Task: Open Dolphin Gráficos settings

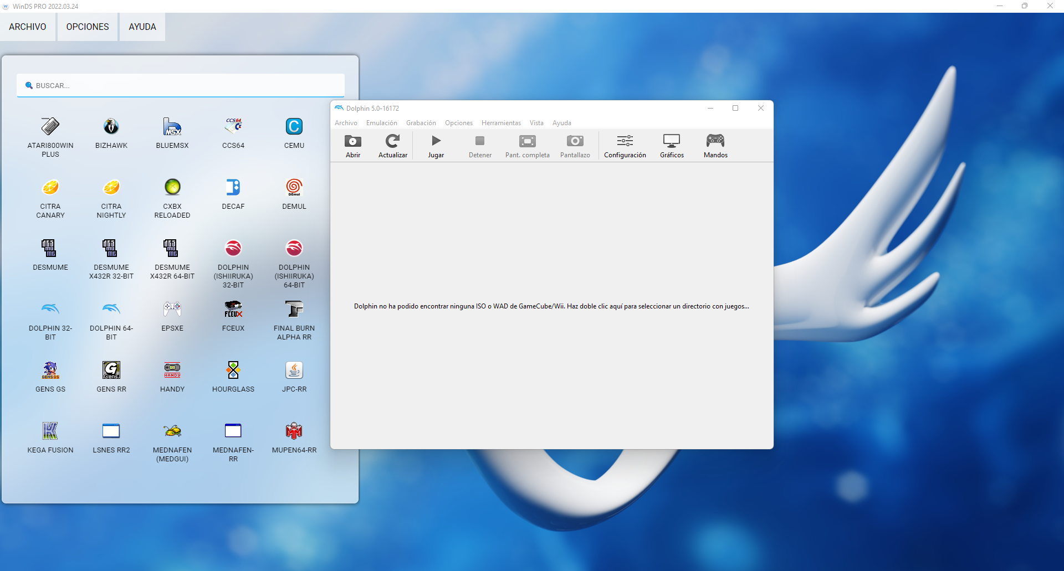Action: point(672,146)
